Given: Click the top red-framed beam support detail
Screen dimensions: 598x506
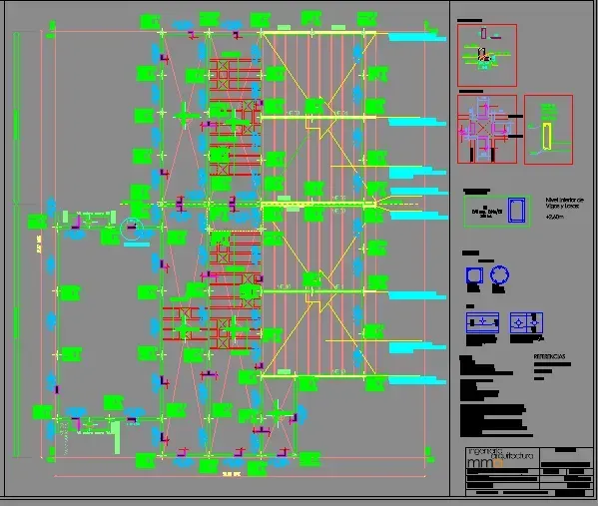Looking at the screenshot, I should (487, 55).
